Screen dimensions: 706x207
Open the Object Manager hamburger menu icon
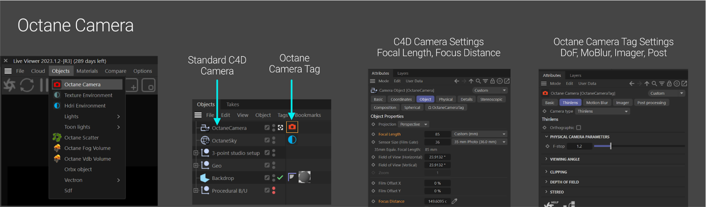tap(198, 115)
